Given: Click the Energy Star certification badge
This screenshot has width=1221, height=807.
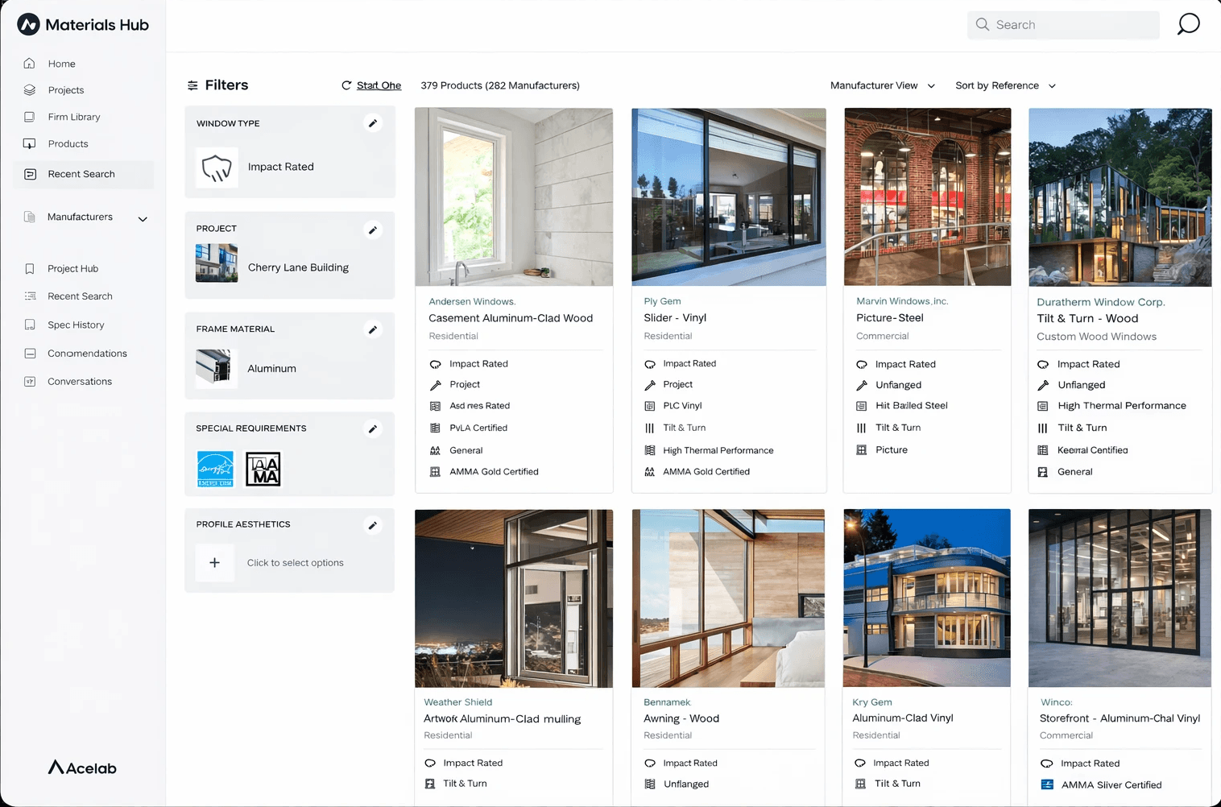Looking at the screenshot, I should (215, 469).
